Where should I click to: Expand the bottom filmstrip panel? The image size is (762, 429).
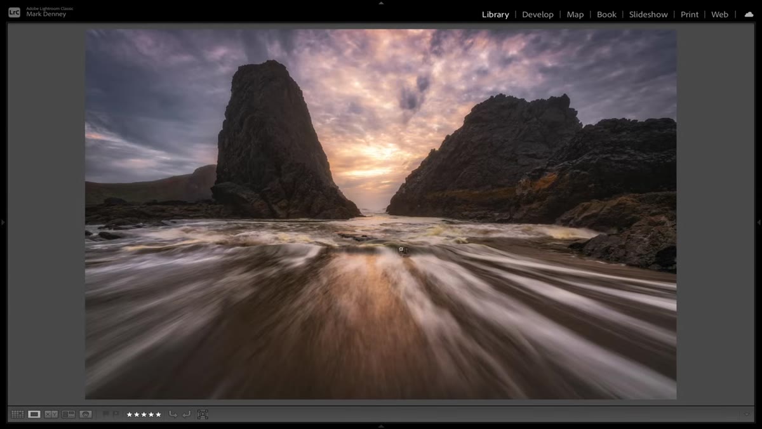[x=381, y=426]
